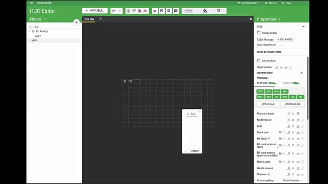Close the stat search popup with X
The image size is (328, 184).
(199, 111)
